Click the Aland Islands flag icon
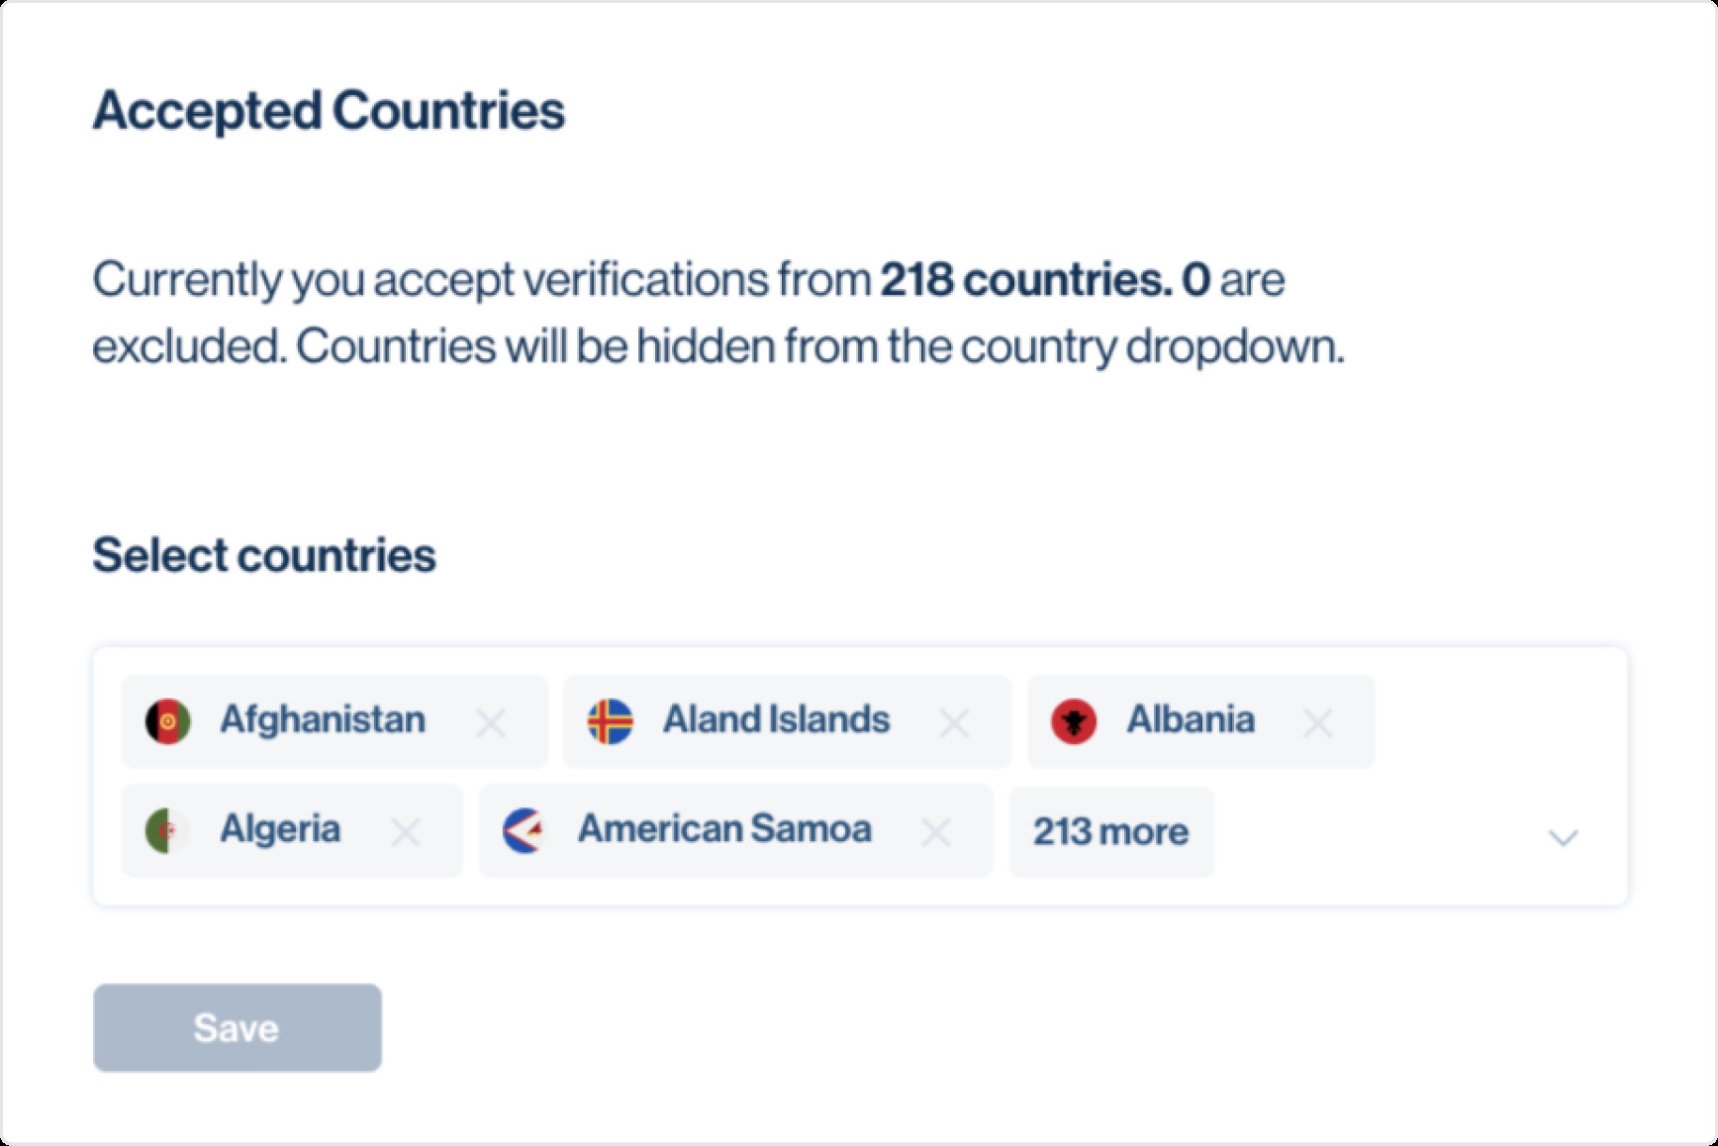 coord(611,721)
